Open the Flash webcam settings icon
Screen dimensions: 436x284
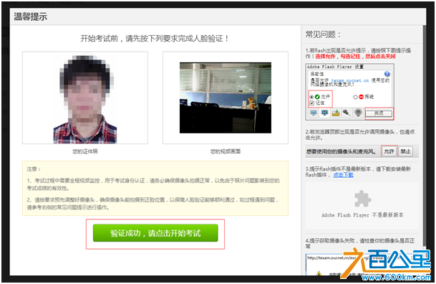click(x=358, y=113)
